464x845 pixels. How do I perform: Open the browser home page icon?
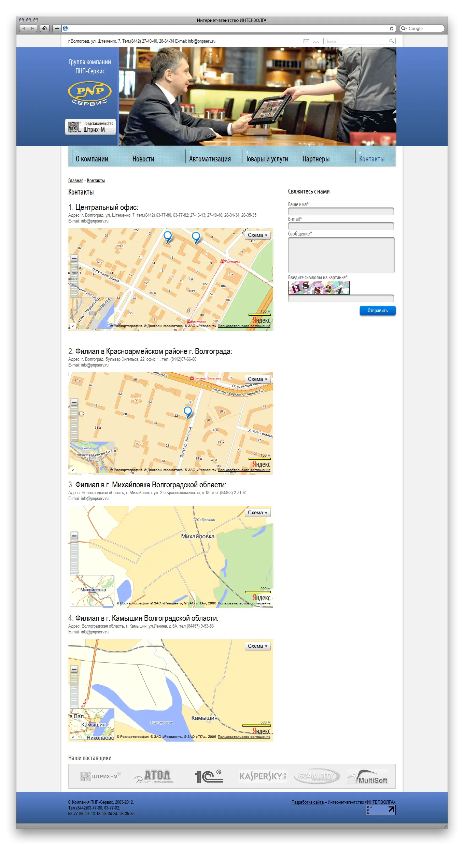coord(45,28)
